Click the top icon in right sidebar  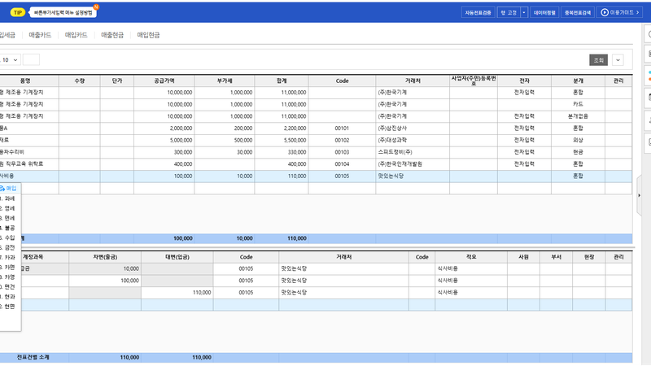(649, 34)
